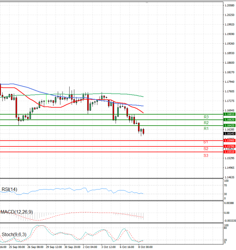Click the S2 support label

tap(206, 149)
